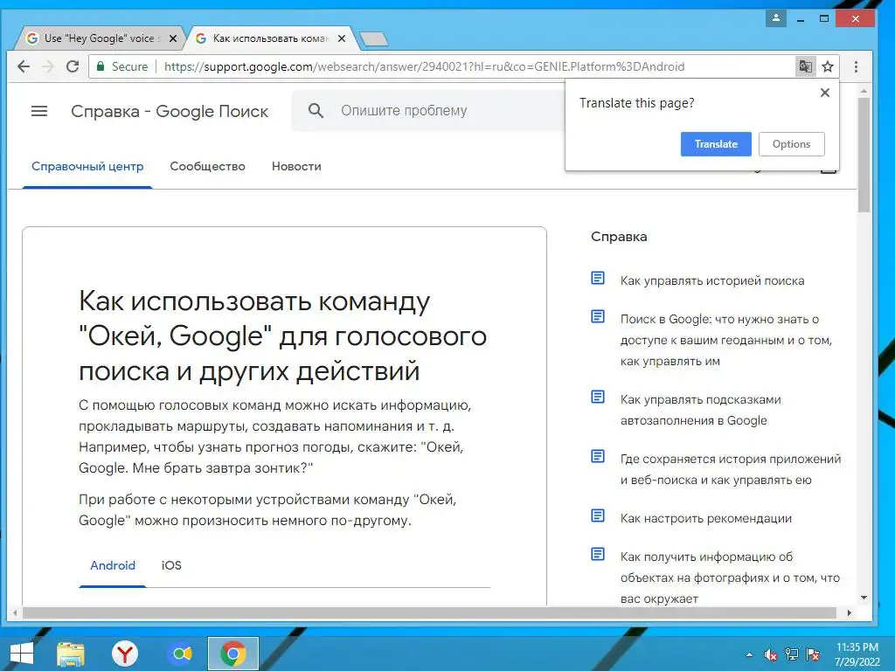This screenshot has height=671, width=895.
Task: Launch Yandex browser from taskbar
Action: coord(125,654)
